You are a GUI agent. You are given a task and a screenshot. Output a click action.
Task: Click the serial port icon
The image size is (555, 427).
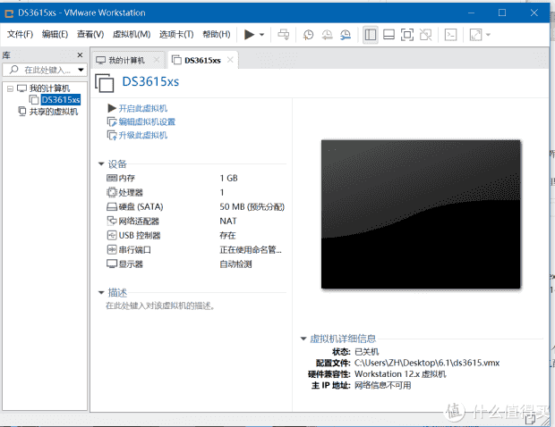point(112,250)
